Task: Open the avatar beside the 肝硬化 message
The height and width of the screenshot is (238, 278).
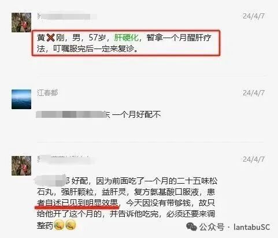Action: pyautogui.click(x=21, y=23)
